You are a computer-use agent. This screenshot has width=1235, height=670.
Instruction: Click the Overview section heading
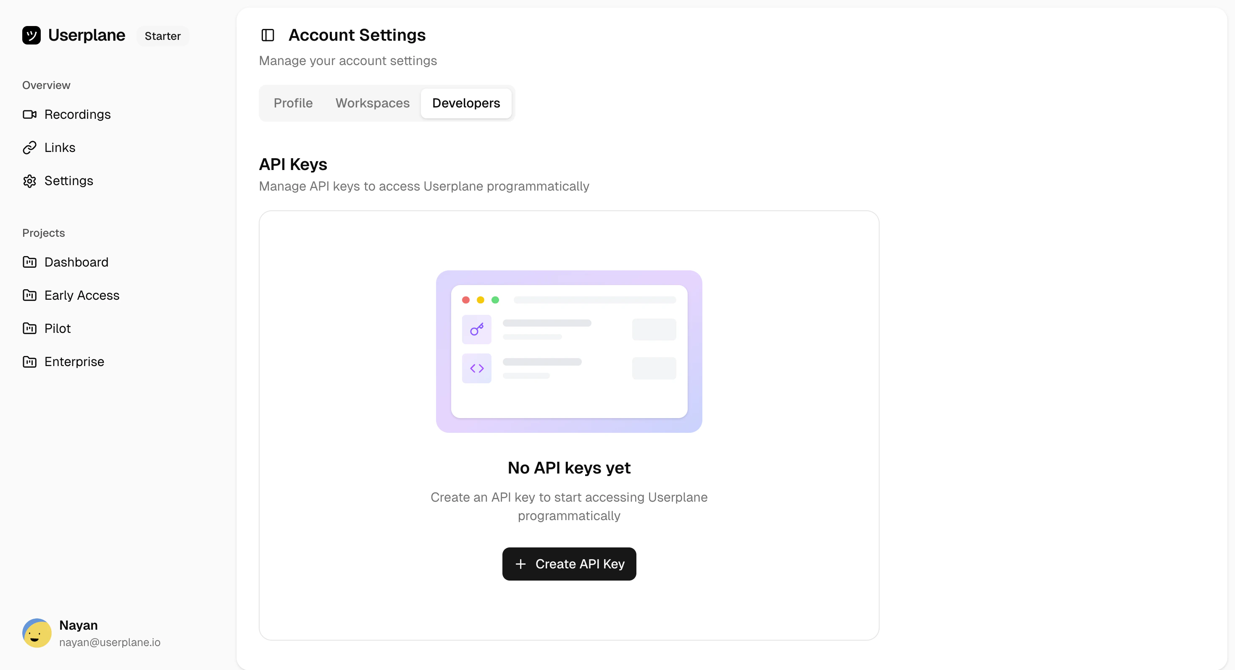tap(45, 85)
